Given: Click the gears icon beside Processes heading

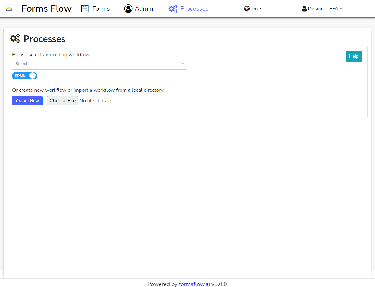Looking at the screenshot, I should coord(15,38).
